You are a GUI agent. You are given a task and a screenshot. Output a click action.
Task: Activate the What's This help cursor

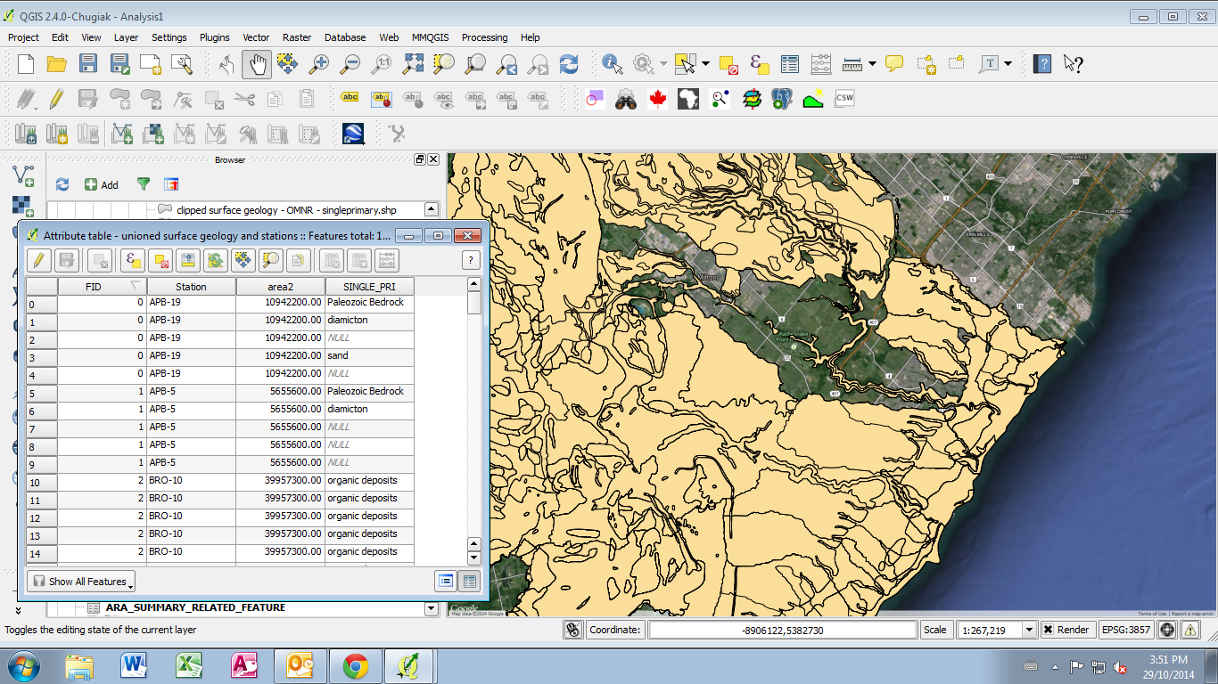pos(1074,64)
